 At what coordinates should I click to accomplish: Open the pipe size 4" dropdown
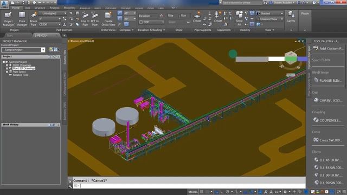[x=49, y=19]
